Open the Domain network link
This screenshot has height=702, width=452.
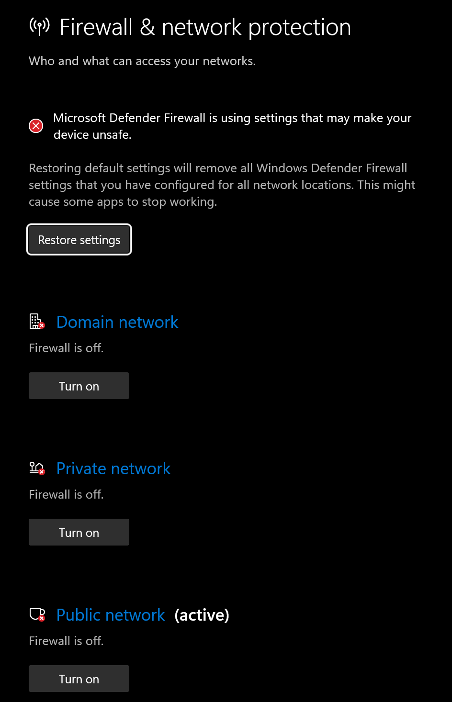coord(117,322)
